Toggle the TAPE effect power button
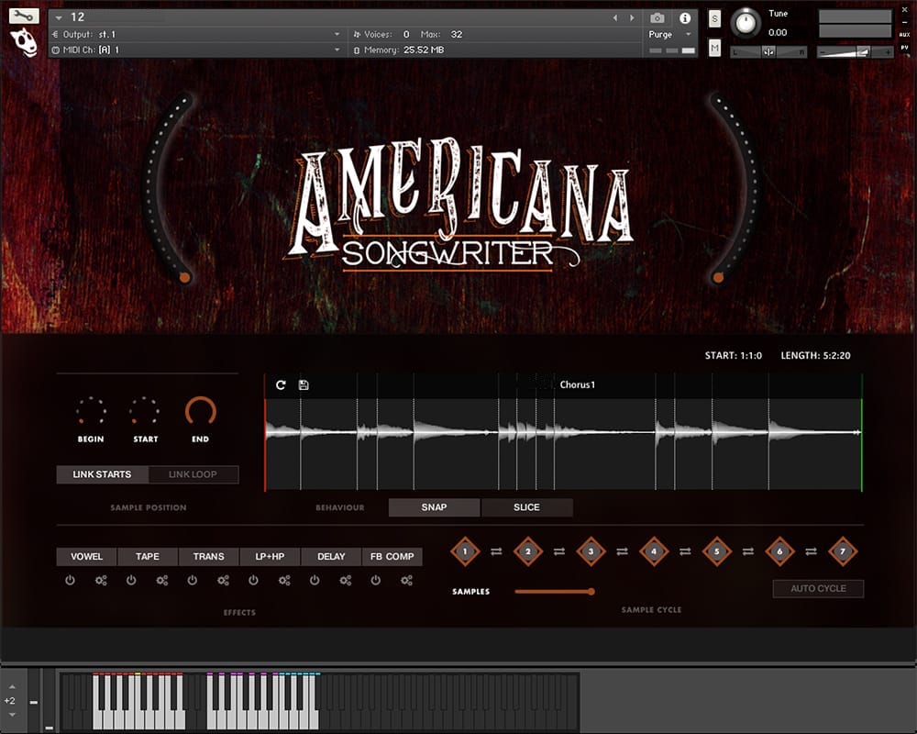 tap(131, 581)
